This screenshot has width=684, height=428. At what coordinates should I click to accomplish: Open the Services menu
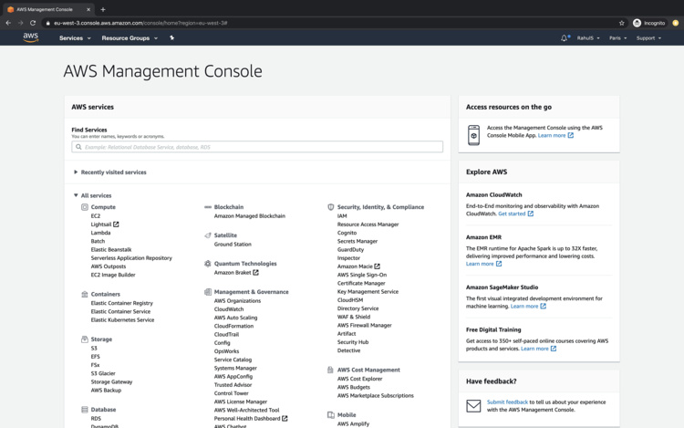pos(75,38)
